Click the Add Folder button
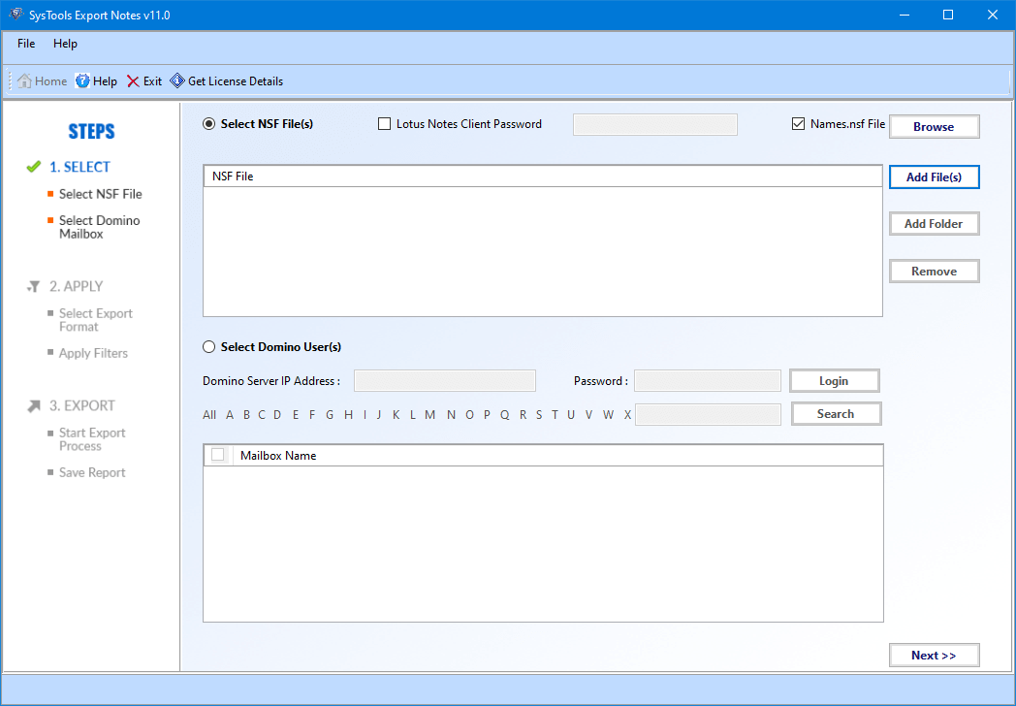The height and width of the screenshot is (706, 1016). click(x=934, y=224)
